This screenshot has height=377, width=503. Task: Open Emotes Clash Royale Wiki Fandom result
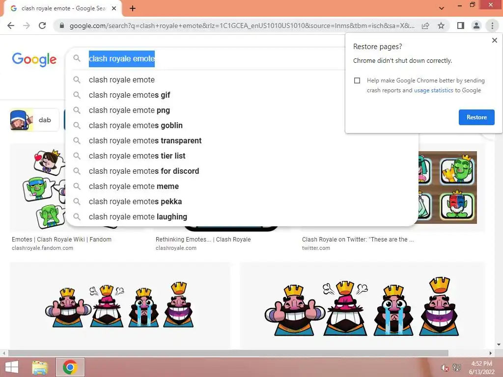pyautogui.click(x=61, y=240)
